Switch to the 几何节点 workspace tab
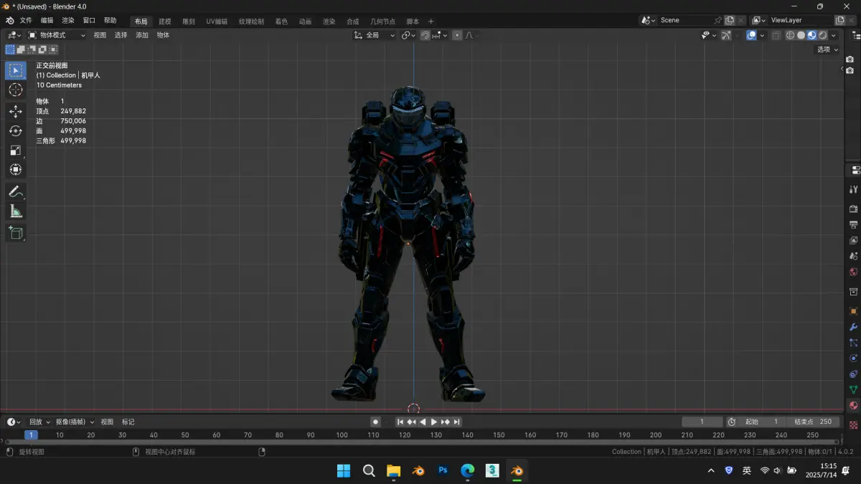This screenshot has width=861, height=484. 382,22
